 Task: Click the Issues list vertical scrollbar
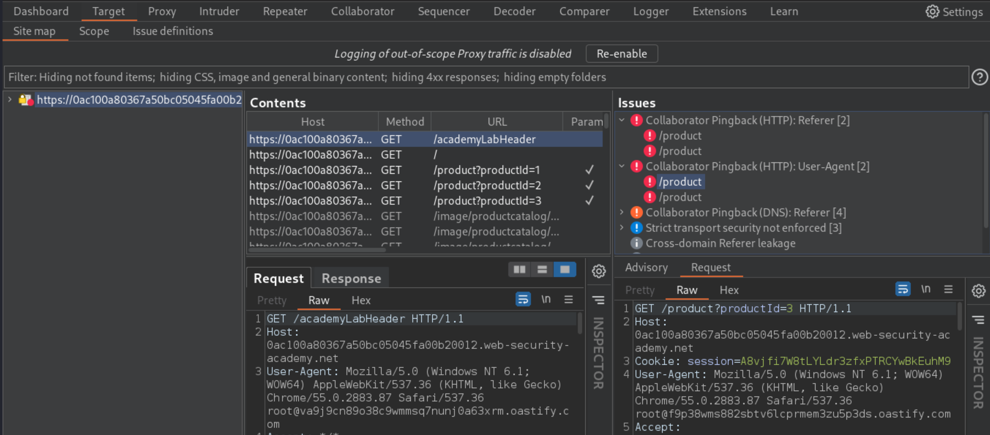tap(986, 171)
